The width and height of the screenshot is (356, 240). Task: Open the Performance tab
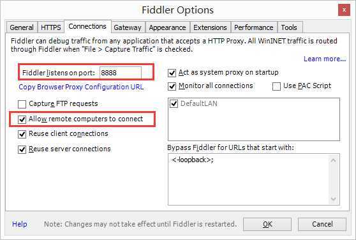(x=254, y=27)
